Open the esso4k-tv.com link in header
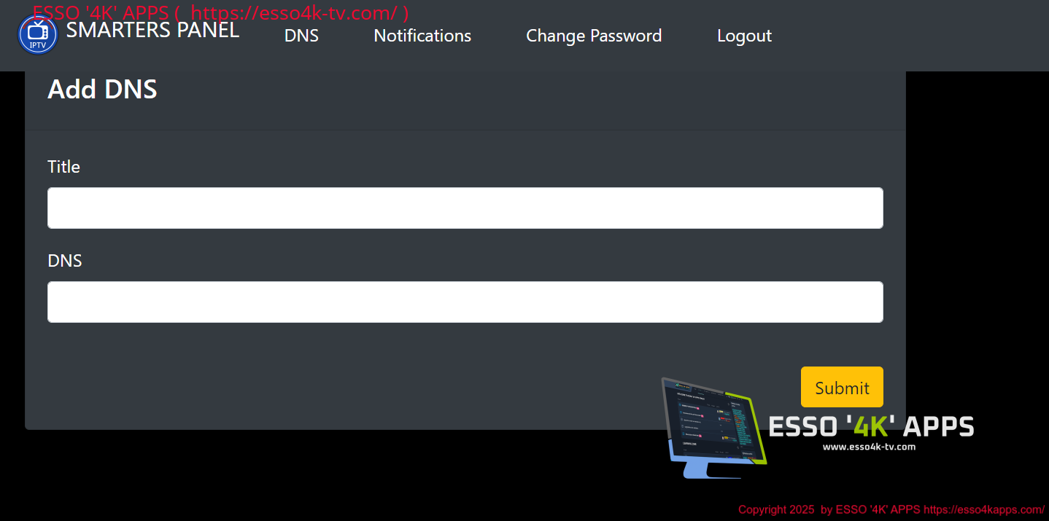 pos(295,12)
